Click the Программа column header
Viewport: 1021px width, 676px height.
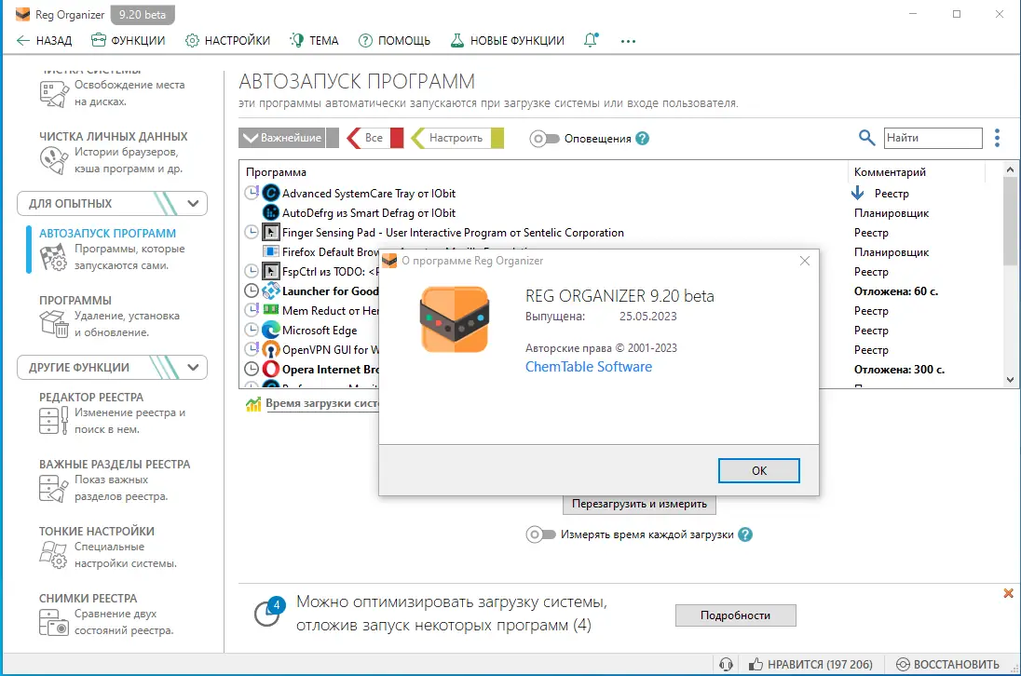[276, 172]
